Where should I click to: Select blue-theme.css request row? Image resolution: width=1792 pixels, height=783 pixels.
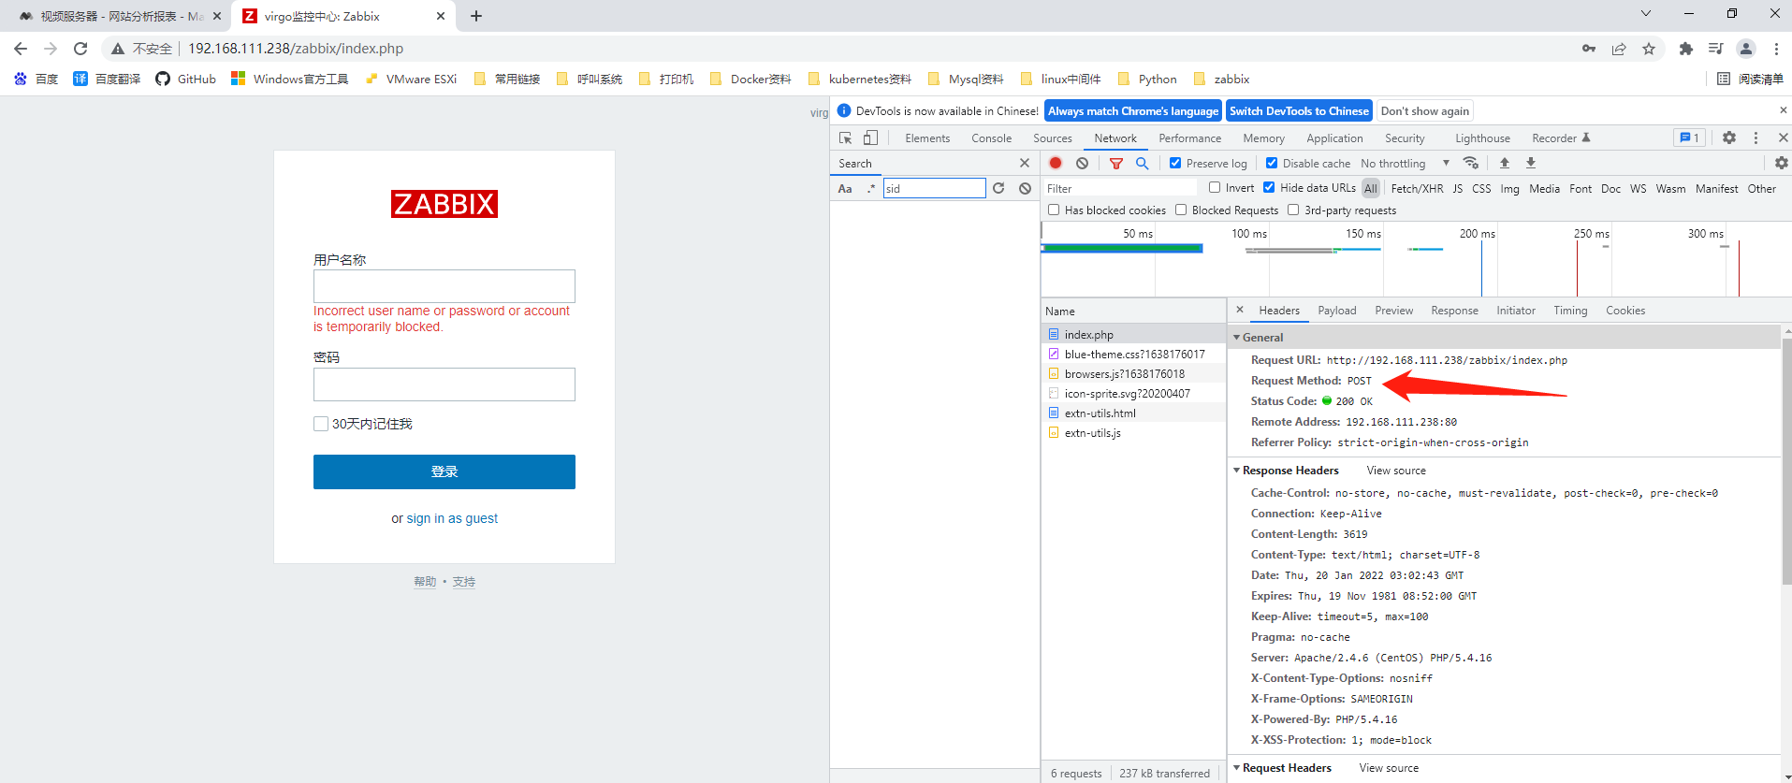tap(1133, 354)
